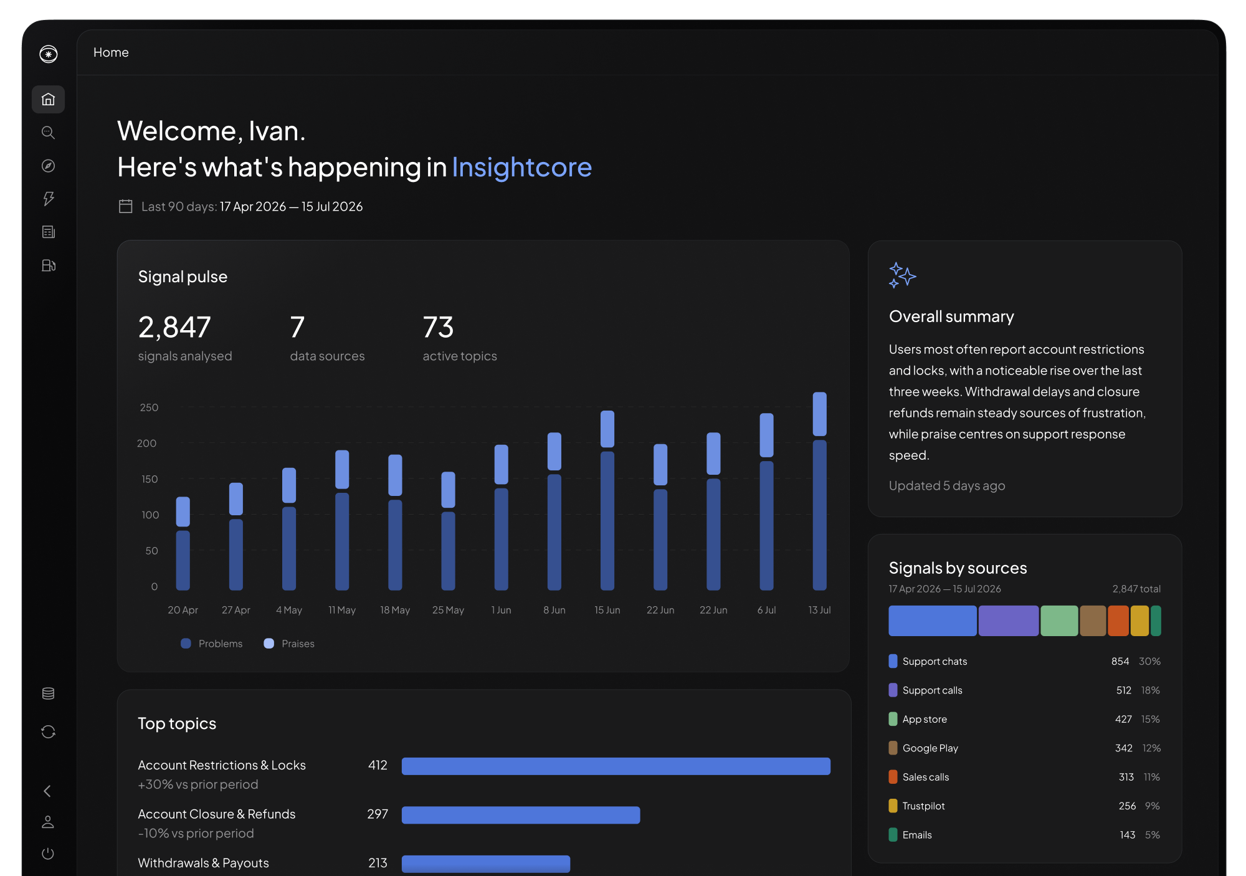Click the calendar icon beside date range
The width and height of the screenshot is (1246, 876).
[x=126, y=206]
